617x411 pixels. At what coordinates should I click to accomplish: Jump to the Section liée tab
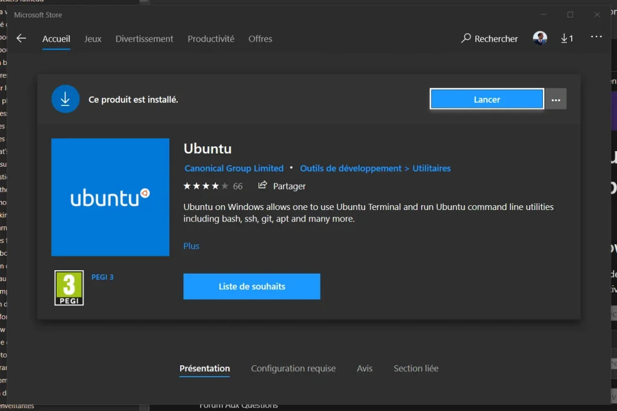[x=416, y=368]
